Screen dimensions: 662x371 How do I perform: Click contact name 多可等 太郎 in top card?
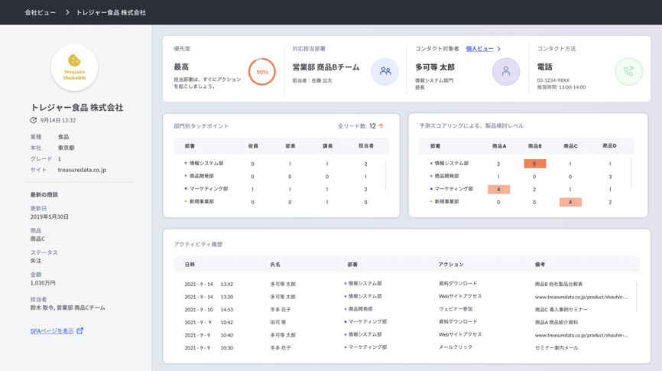pyautogui.click(x=434, y=67)
